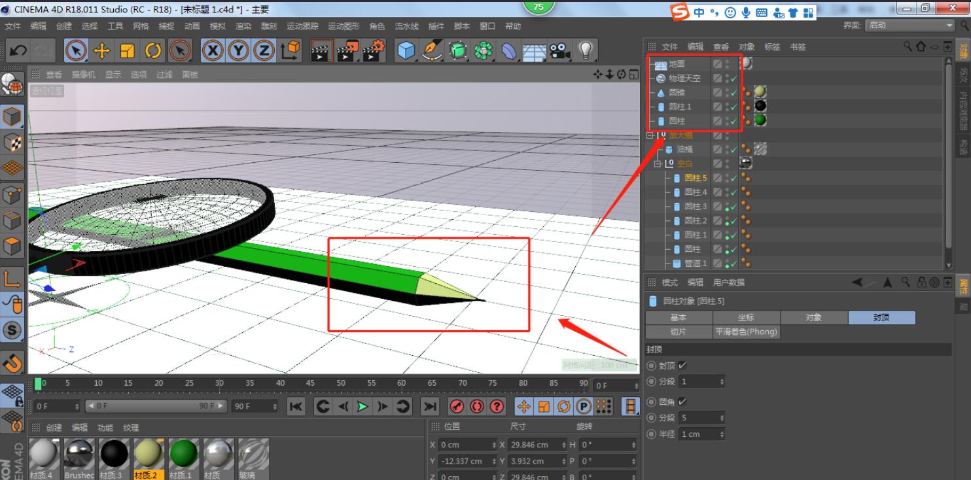Render the active view
Viewport: 971px width, 480px height.
321,50
